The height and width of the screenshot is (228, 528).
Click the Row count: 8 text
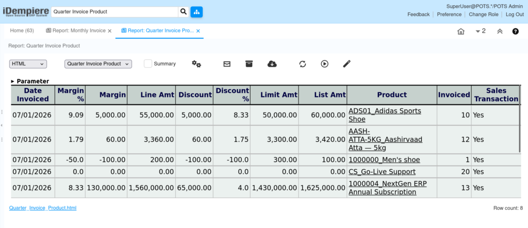click(508, 208)
